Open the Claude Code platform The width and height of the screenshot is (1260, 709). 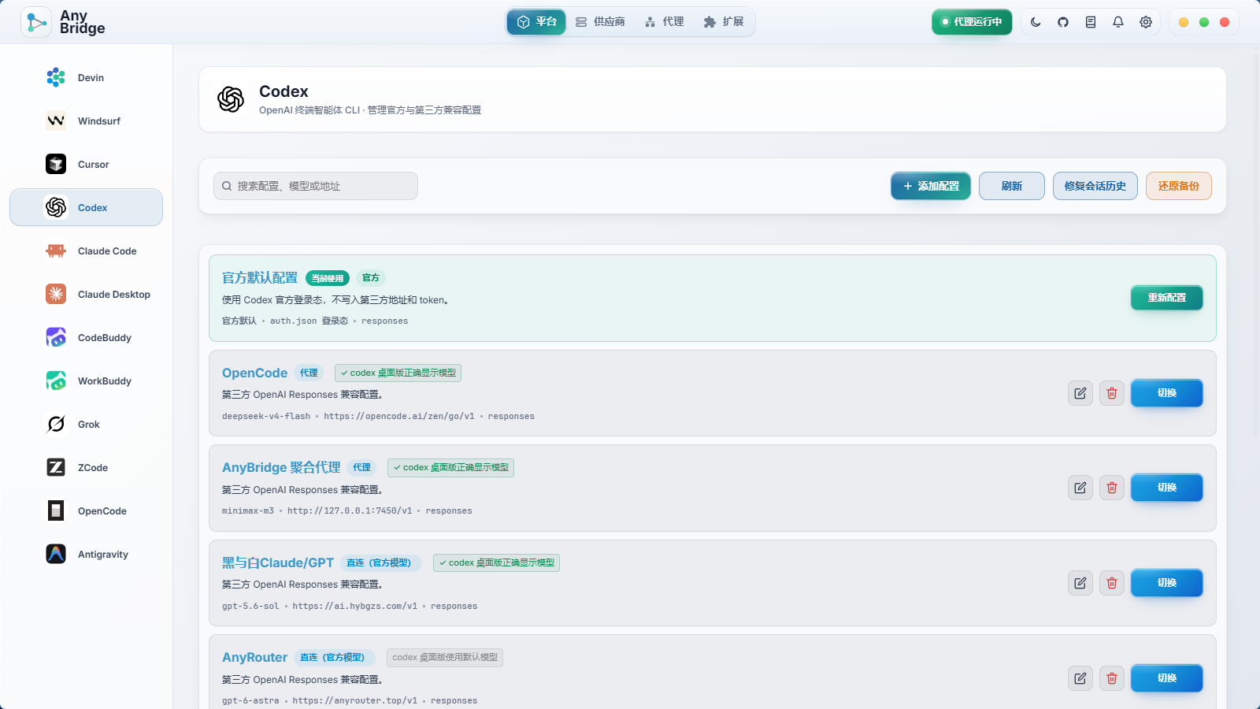(86, 251)
